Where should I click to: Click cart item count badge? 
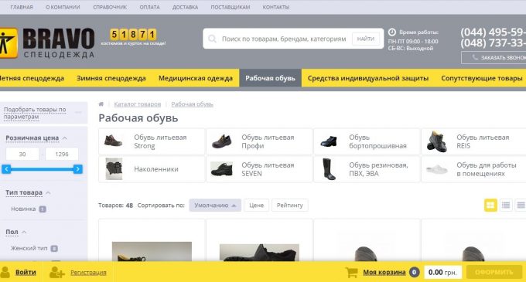(414, 272)
